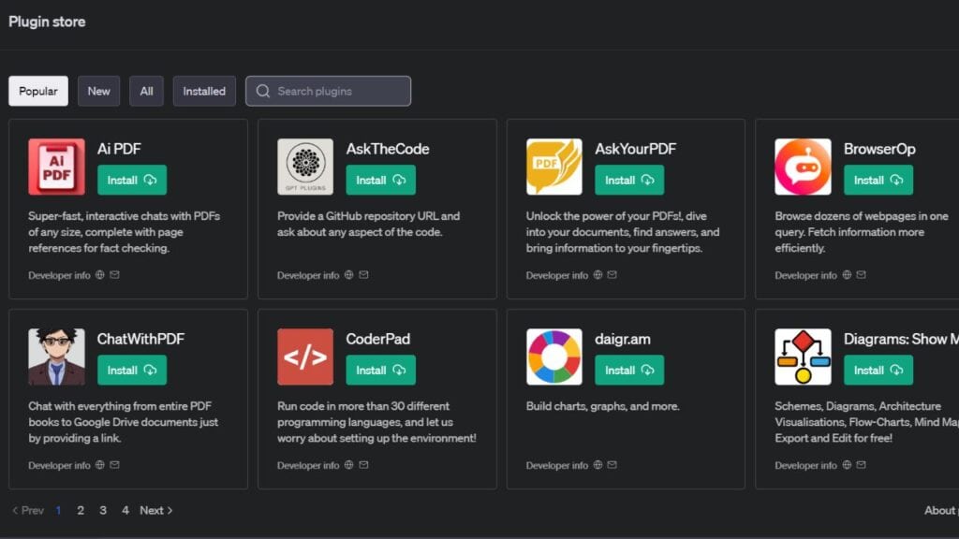Click the Diagrams flowchart logo
The image size is (959, 539).
coord(803,357)
